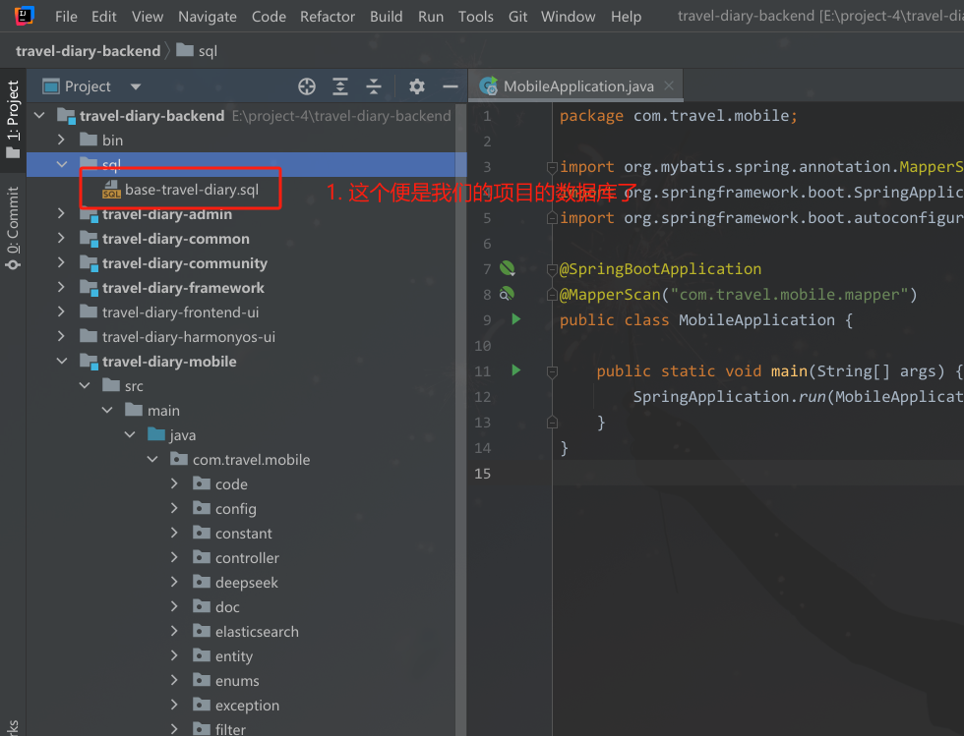964x736 pixels.
Task: Click the locate file target icon
Action: click(307, 86)
